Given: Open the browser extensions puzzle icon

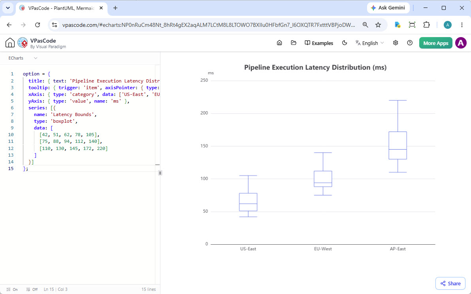Looking at the screenshot, I should pos(426,25).
